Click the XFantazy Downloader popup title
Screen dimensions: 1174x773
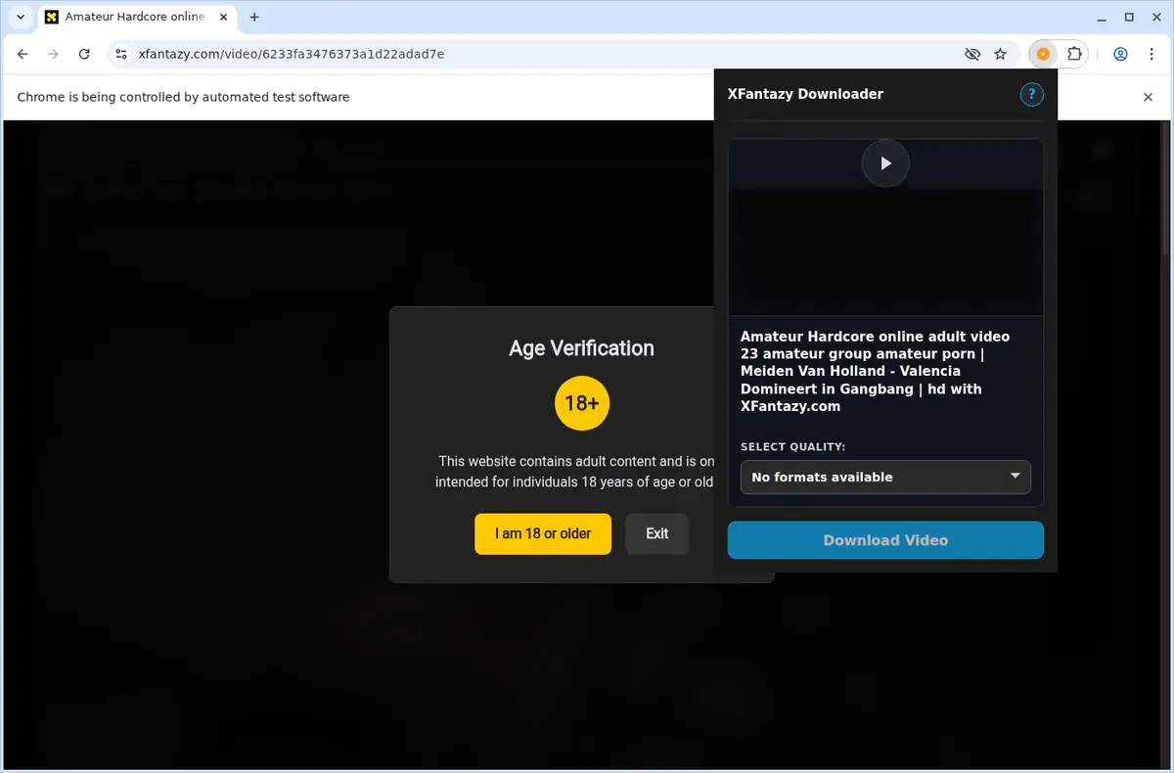tap(805, 94)
